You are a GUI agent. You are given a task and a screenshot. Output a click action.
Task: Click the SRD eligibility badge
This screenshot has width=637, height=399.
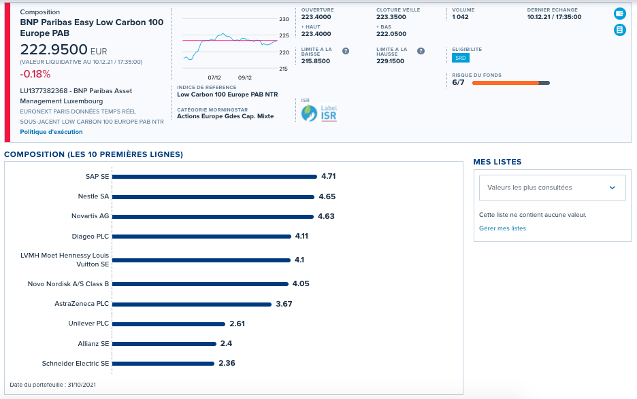[460, 58]
